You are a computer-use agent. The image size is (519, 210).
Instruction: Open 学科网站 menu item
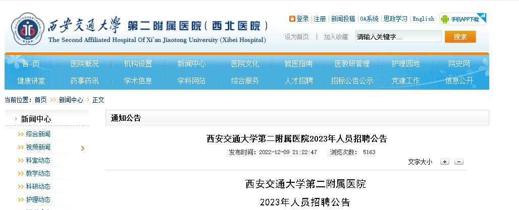point(191,81)
